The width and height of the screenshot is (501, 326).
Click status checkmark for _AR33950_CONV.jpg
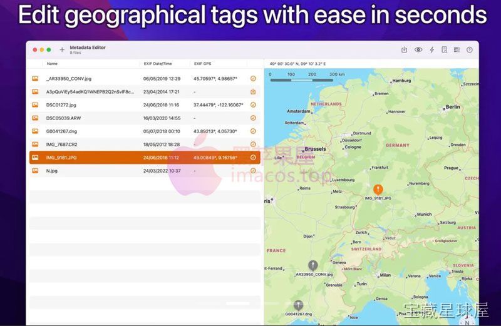tap(253, 79)
